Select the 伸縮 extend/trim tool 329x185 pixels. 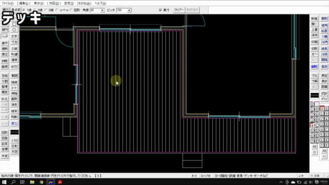(x=14, y=94)
